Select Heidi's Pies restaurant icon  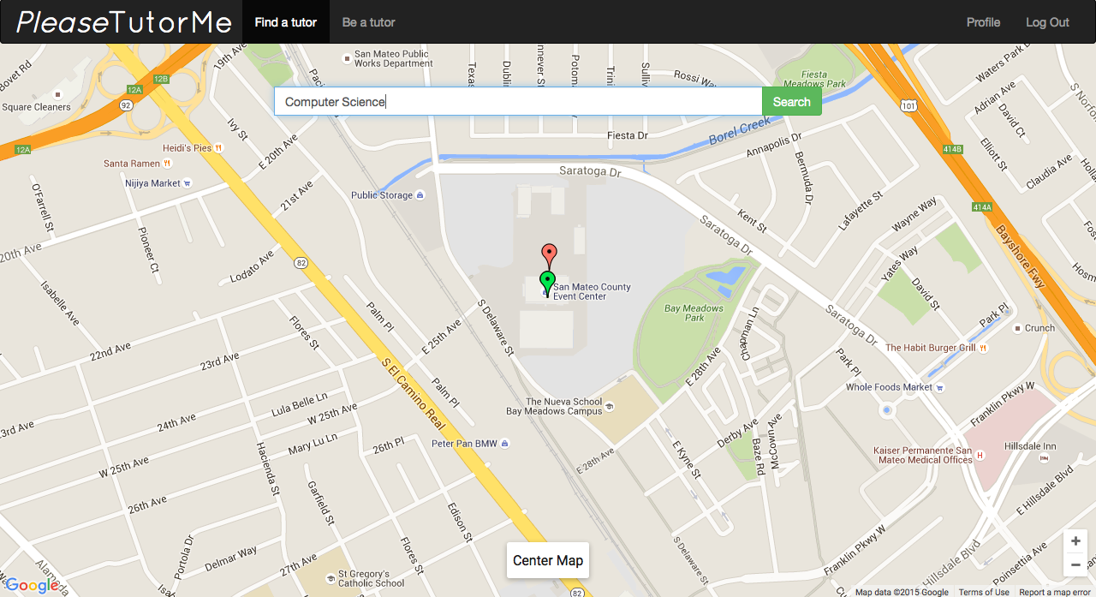(219, 148)
